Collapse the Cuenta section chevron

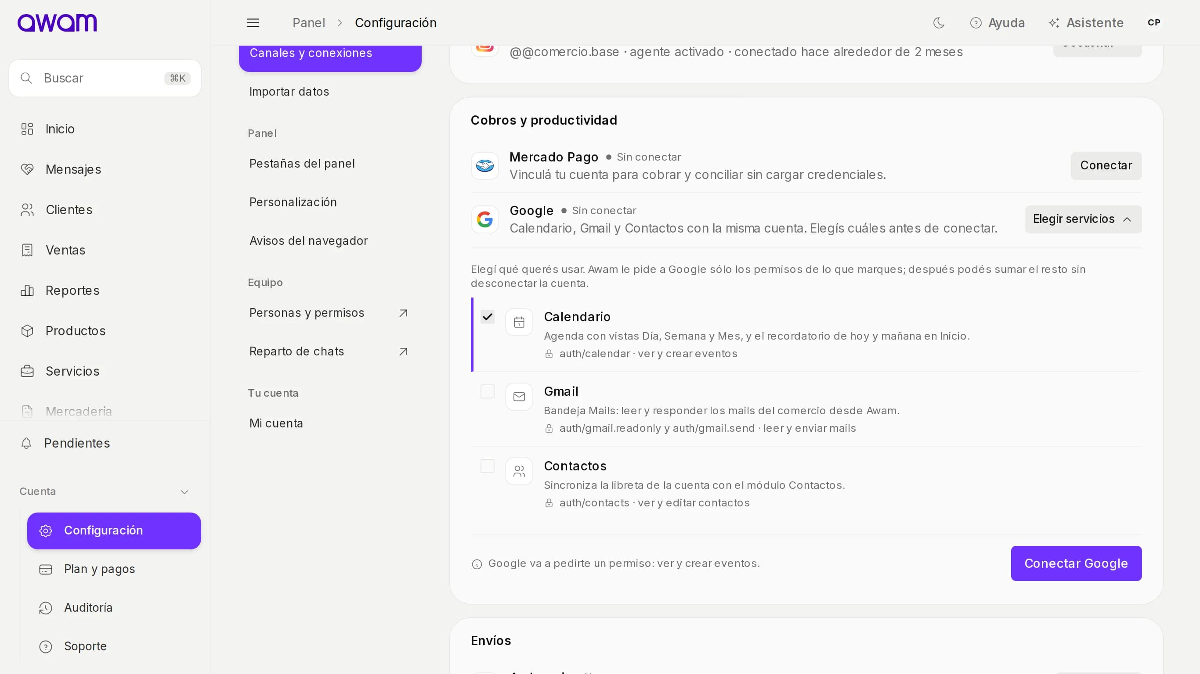[x=184, y=491]
